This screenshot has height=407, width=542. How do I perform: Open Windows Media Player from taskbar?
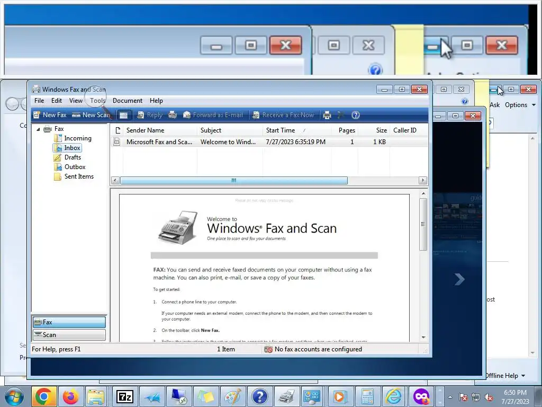340,396
